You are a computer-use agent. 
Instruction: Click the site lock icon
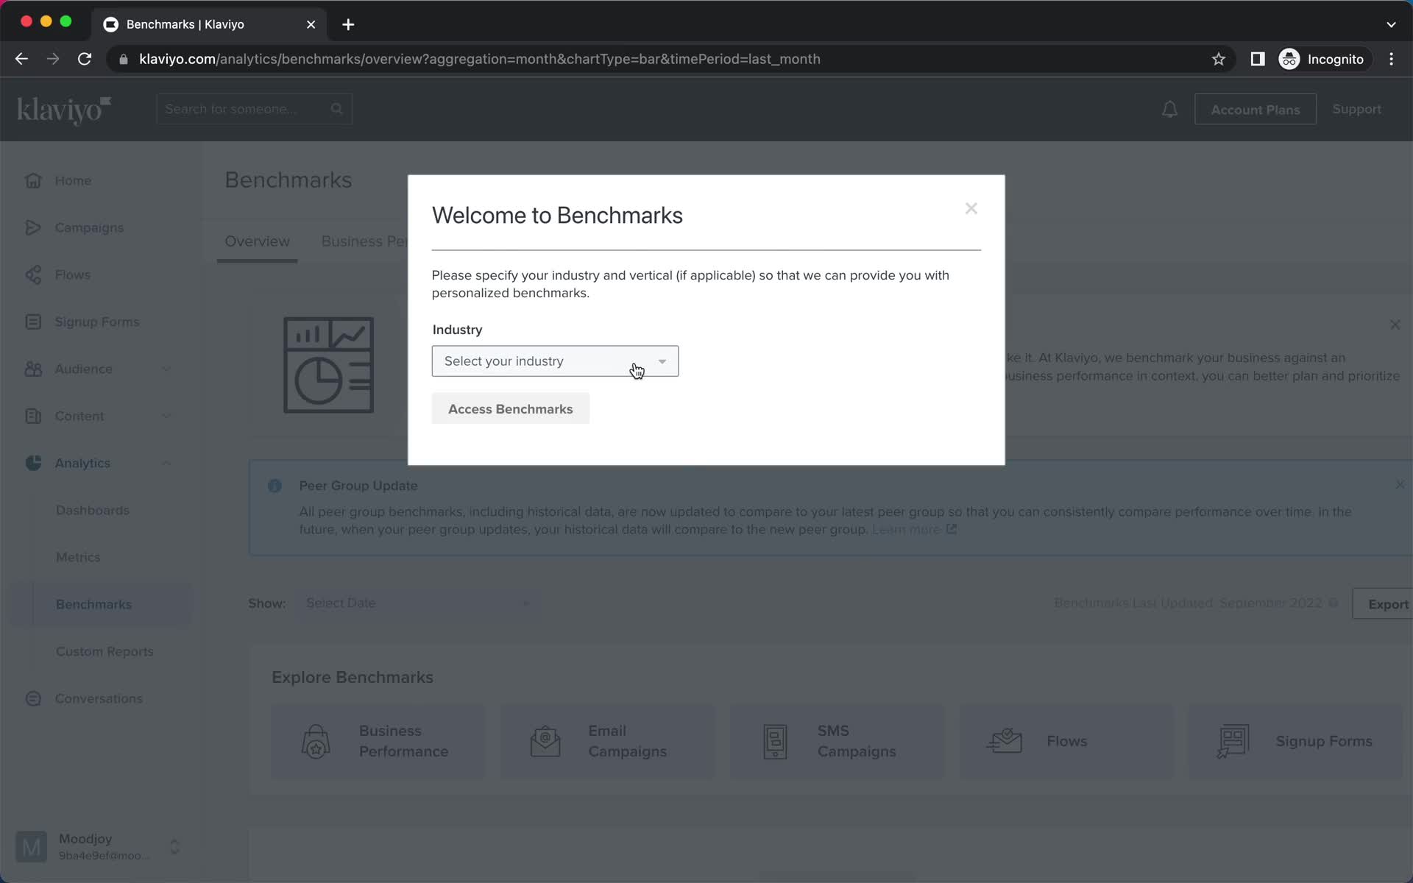(x=124, y=60)
